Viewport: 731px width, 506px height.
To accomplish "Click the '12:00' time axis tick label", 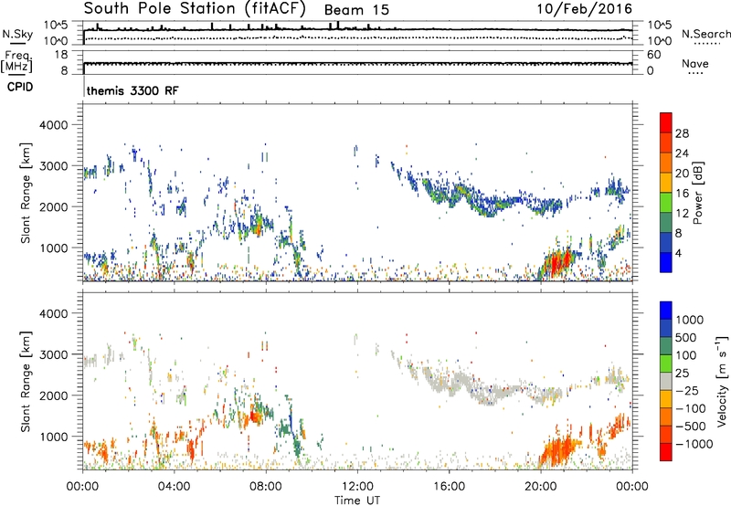I will click(x=357, y=487).
